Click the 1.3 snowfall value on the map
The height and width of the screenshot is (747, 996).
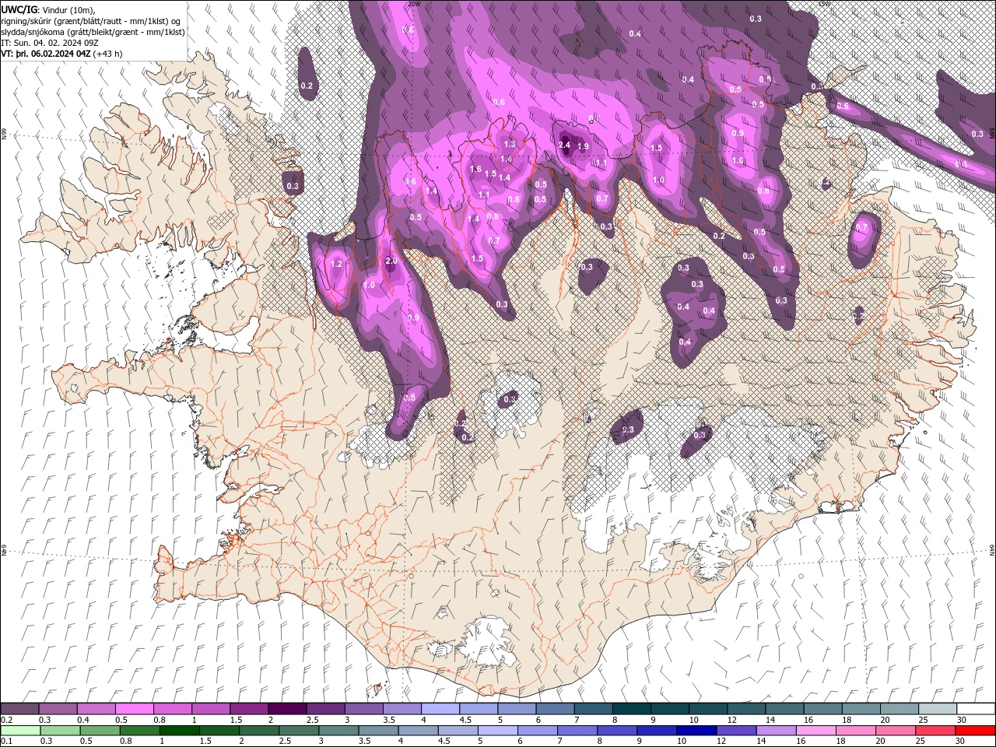coord(510,144)
